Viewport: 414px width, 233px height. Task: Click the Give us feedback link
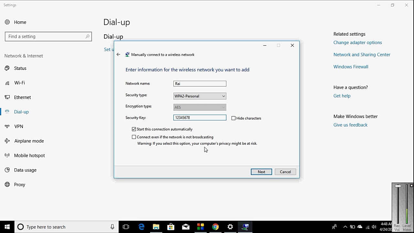coord(350,125)
